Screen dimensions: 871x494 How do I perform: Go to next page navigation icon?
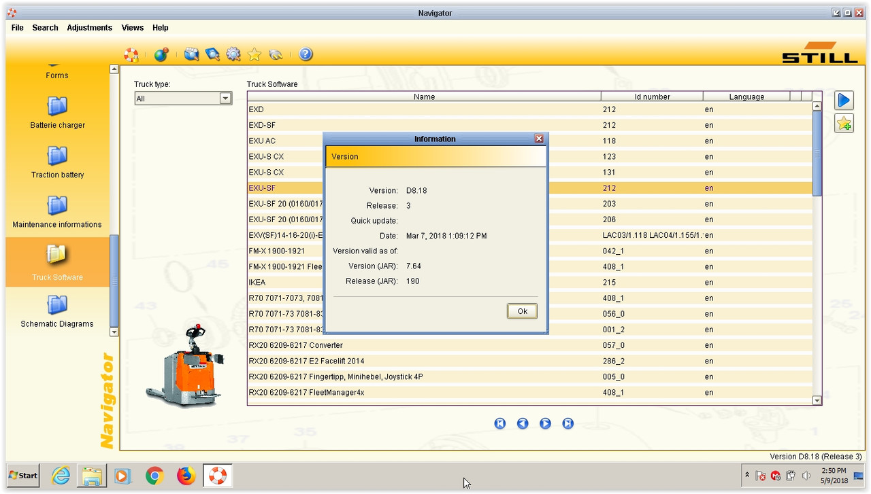tap(545, 423)
